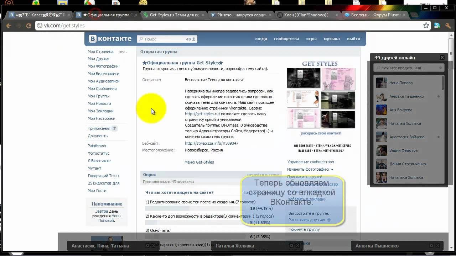Viewport: 456px width, 256px height.
Task: Open the 'Анастасия, Нина, Татьяна' chat tab
Action: tap(113, 246)
